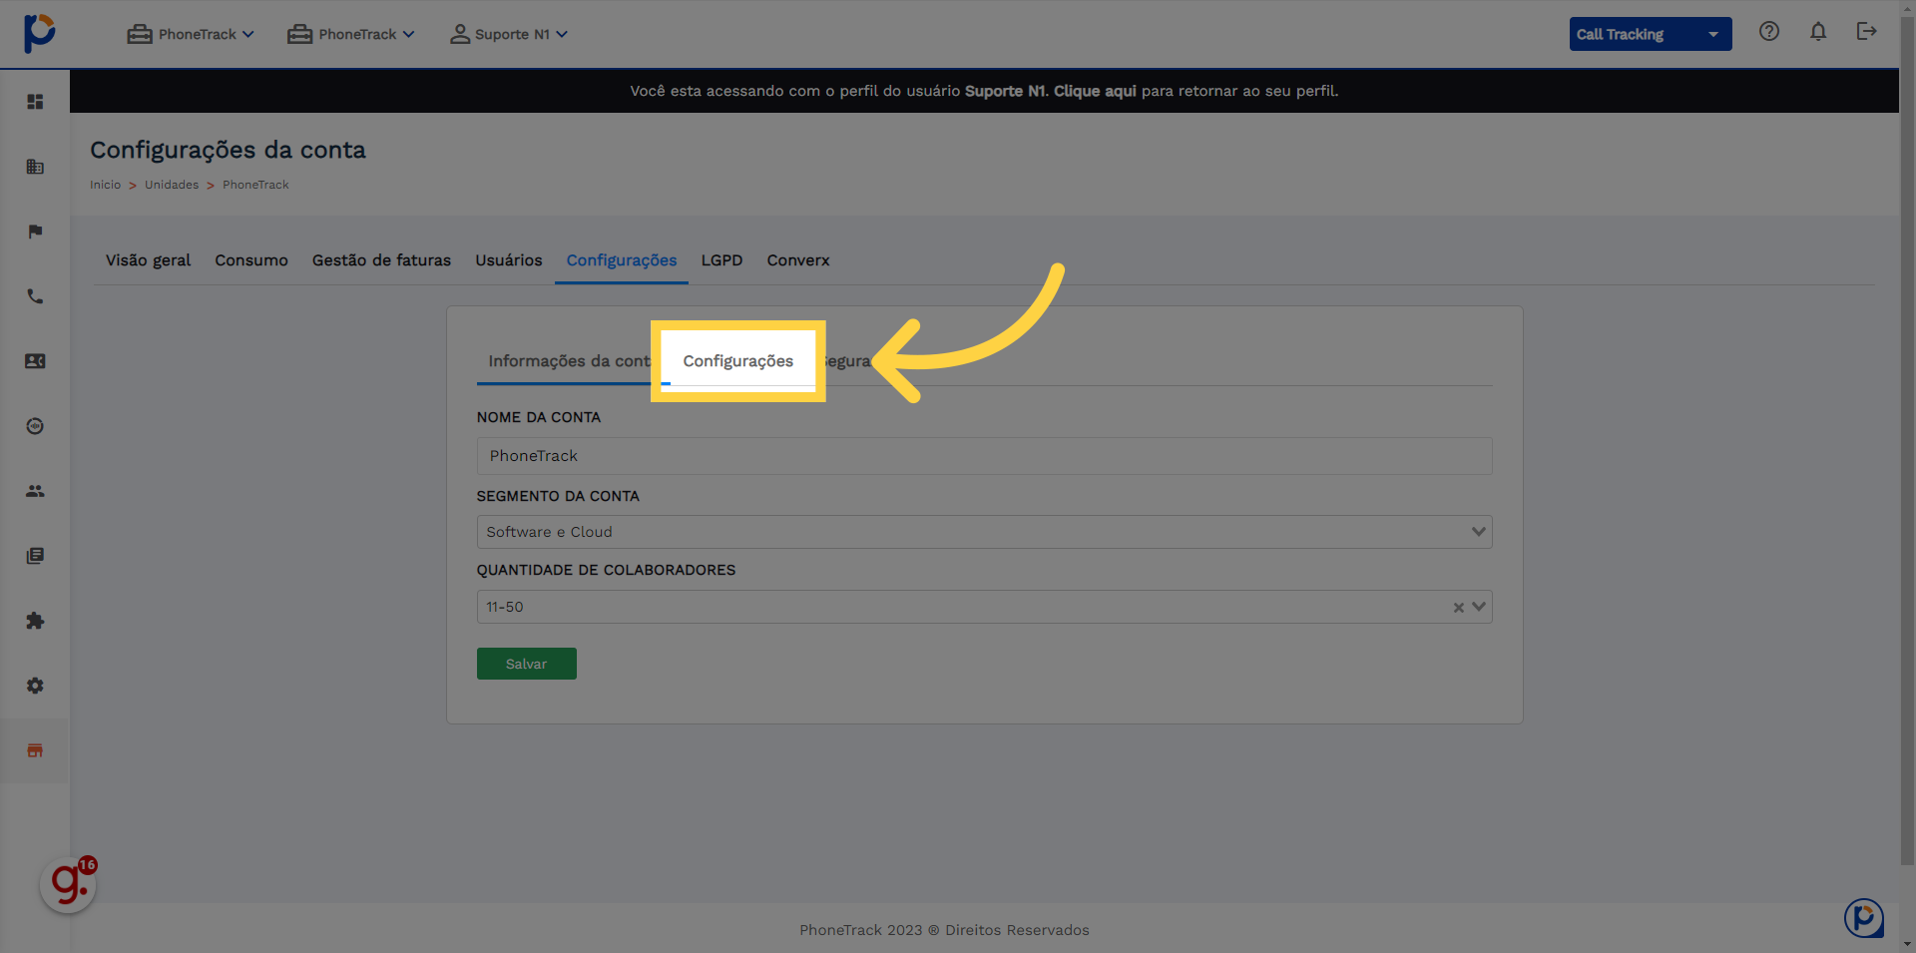Expand the first PhoneTrack account dropdown

coord(191,34)
